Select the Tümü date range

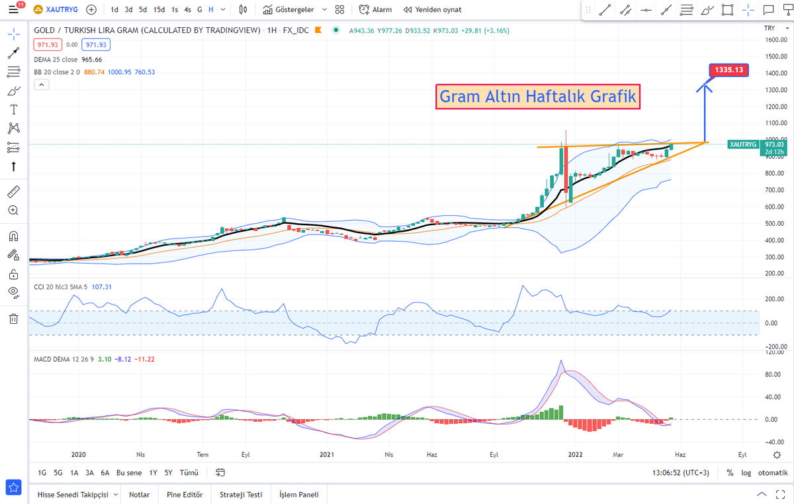tap(189, 473)
